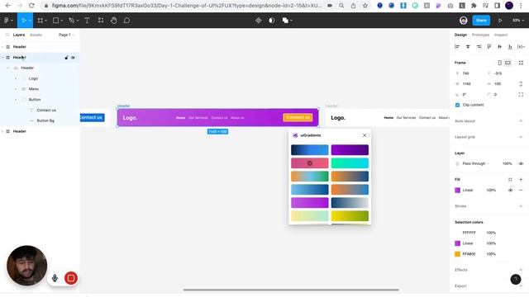The width and height of the screenshot is (529, 297).
Task: Click the Align vertical centers icon
Action: point(499,47)
